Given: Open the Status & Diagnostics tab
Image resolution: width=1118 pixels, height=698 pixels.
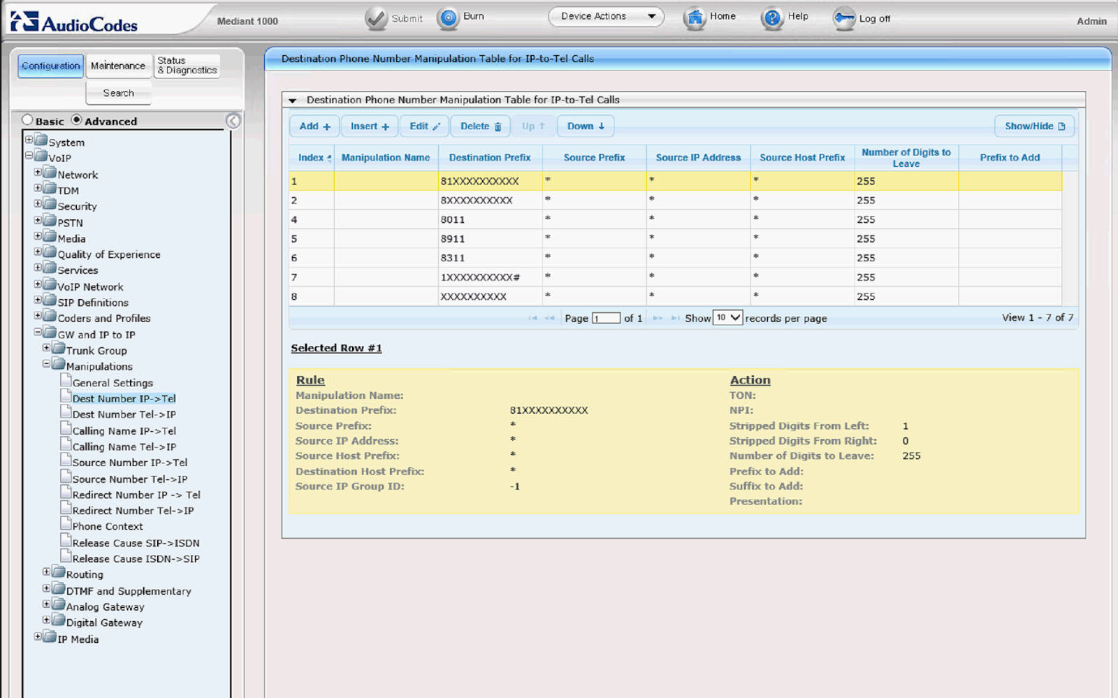Looking at the screenshot, I should tap(186, 65).
